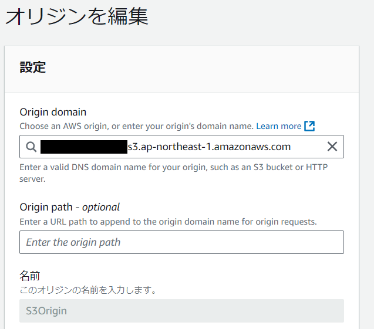This screenshot has height=329, width=374.
Task: Click the 名前 label
Action: coord(29,276)
